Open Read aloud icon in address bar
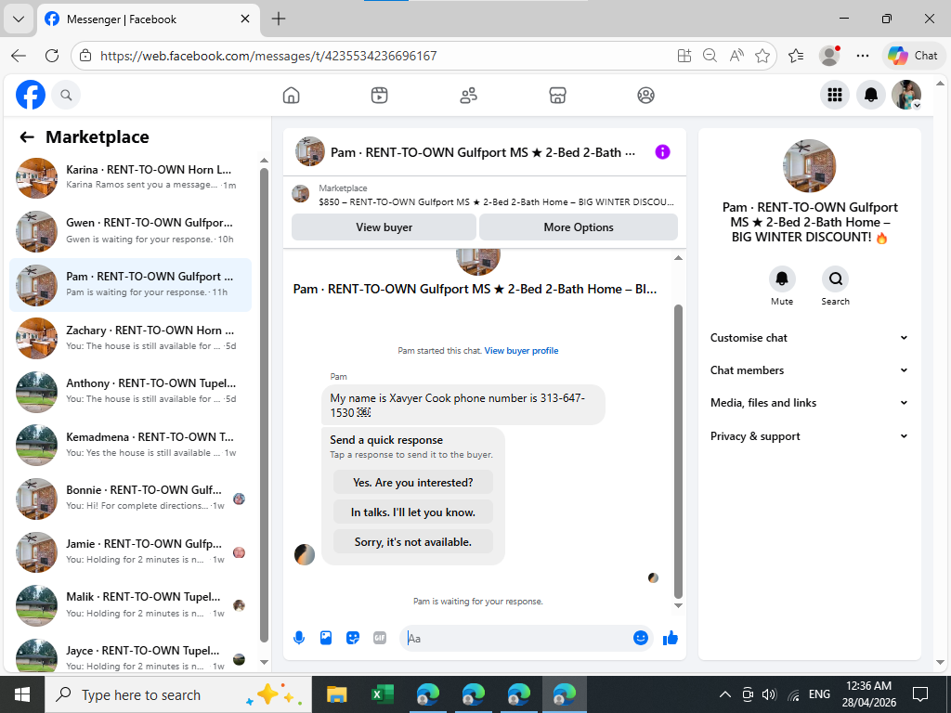 click(736, 56)
